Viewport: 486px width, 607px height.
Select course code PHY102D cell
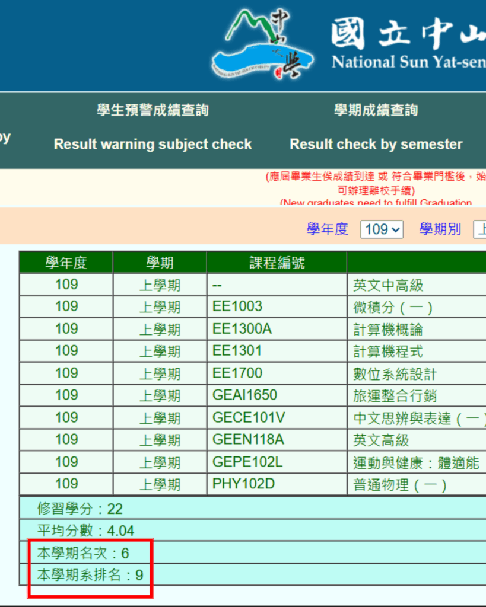(x=243, y=484)
